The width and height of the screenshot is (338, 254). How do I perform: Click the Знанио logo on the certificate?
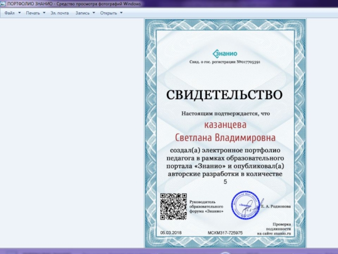[225, 53]
